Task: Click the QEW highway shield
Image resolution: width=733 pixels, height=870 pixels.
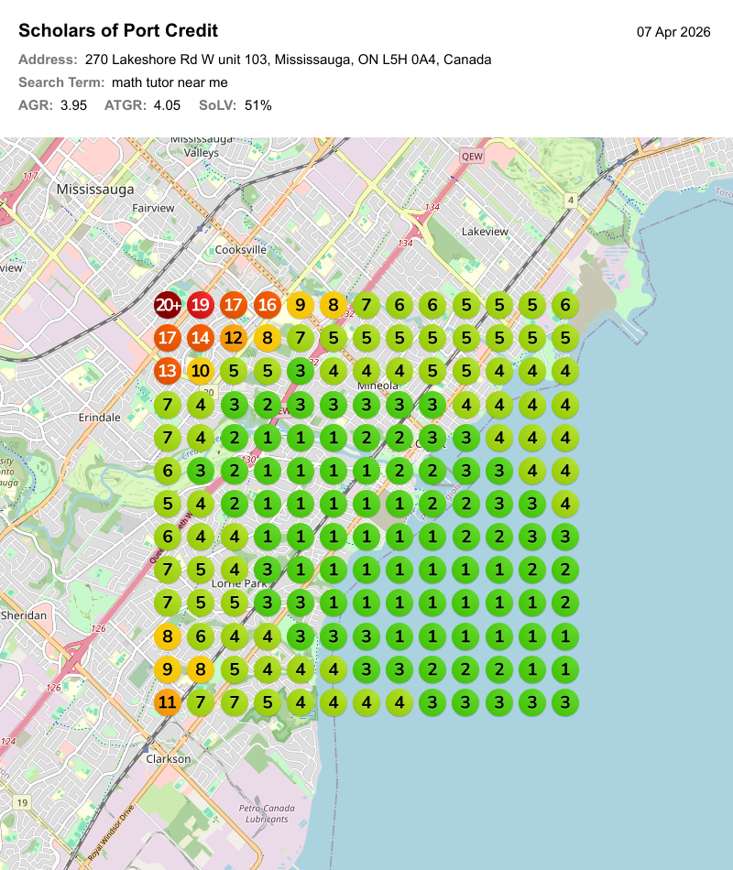Action: click(472, 157)
